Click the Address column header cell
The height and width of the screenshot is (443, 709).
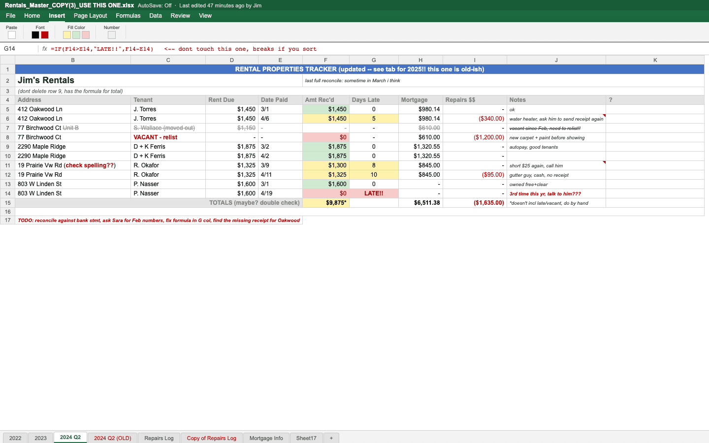coord(73,100)
